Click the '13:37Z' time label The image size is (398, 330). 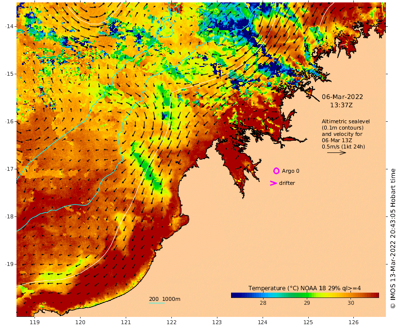(341, 105)
